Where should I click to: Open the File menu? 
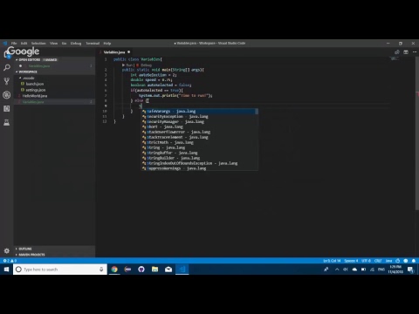[14, 44]
